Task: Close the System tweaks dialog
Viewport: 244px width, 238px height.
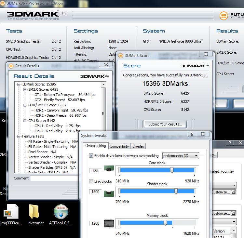Action: coord(203,134)
